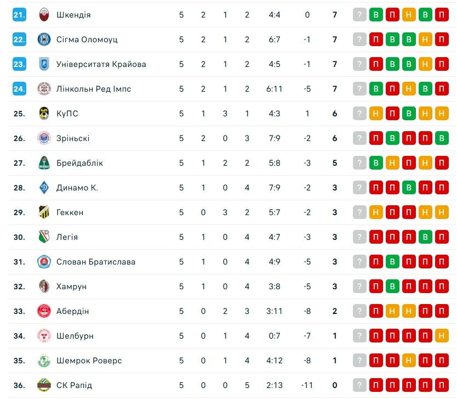Select the KuPS club logo
Screen dimensions: 457x399
(x=44, y=114)
